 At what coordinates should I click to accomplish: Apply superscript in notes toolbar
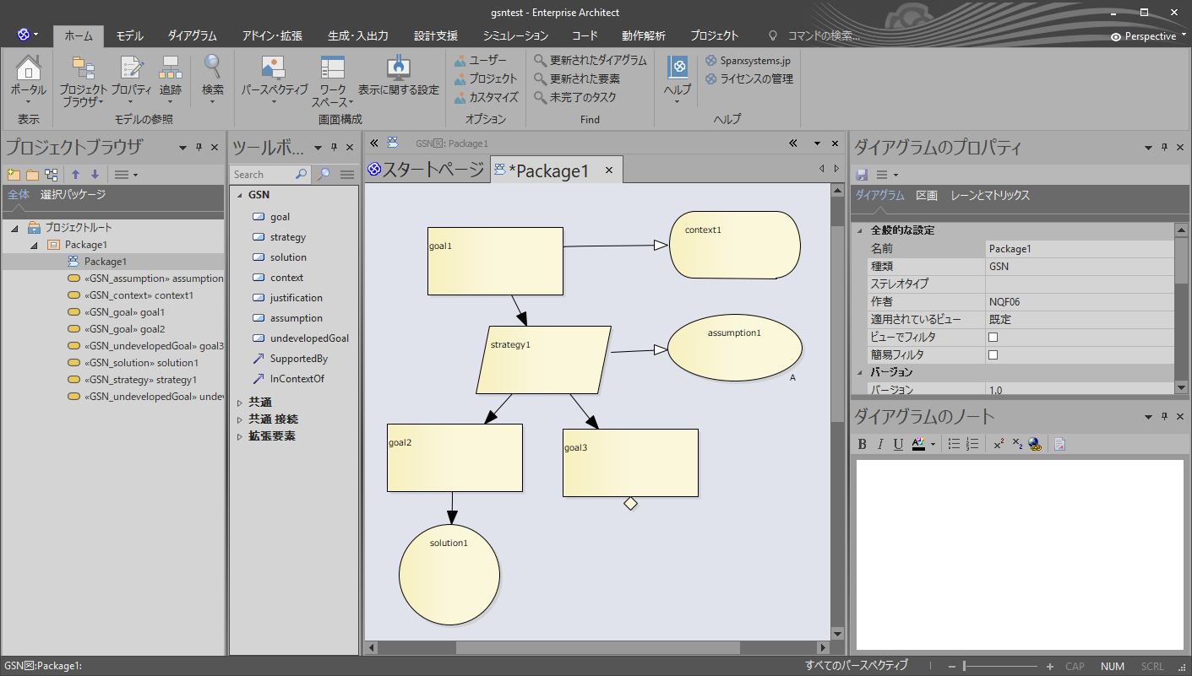click(999, 444)
